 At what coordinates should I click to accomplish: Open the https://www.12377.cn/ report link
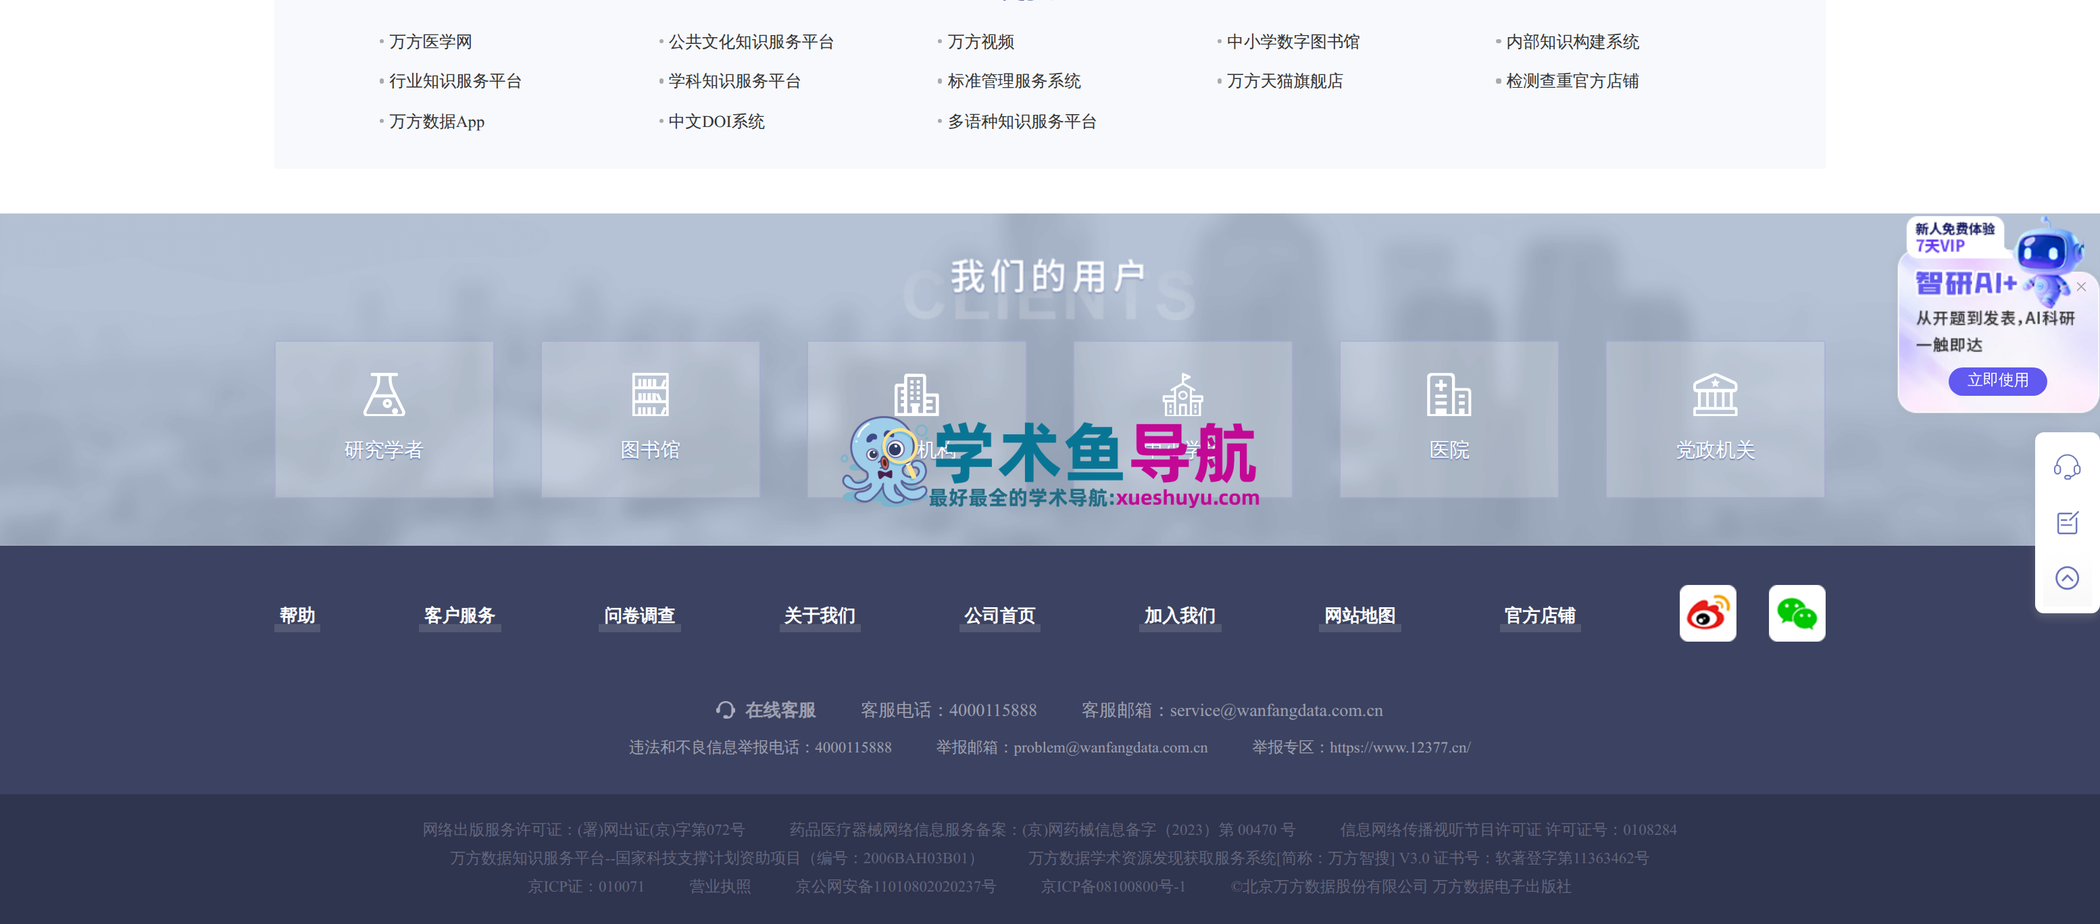coord(1400,747)
